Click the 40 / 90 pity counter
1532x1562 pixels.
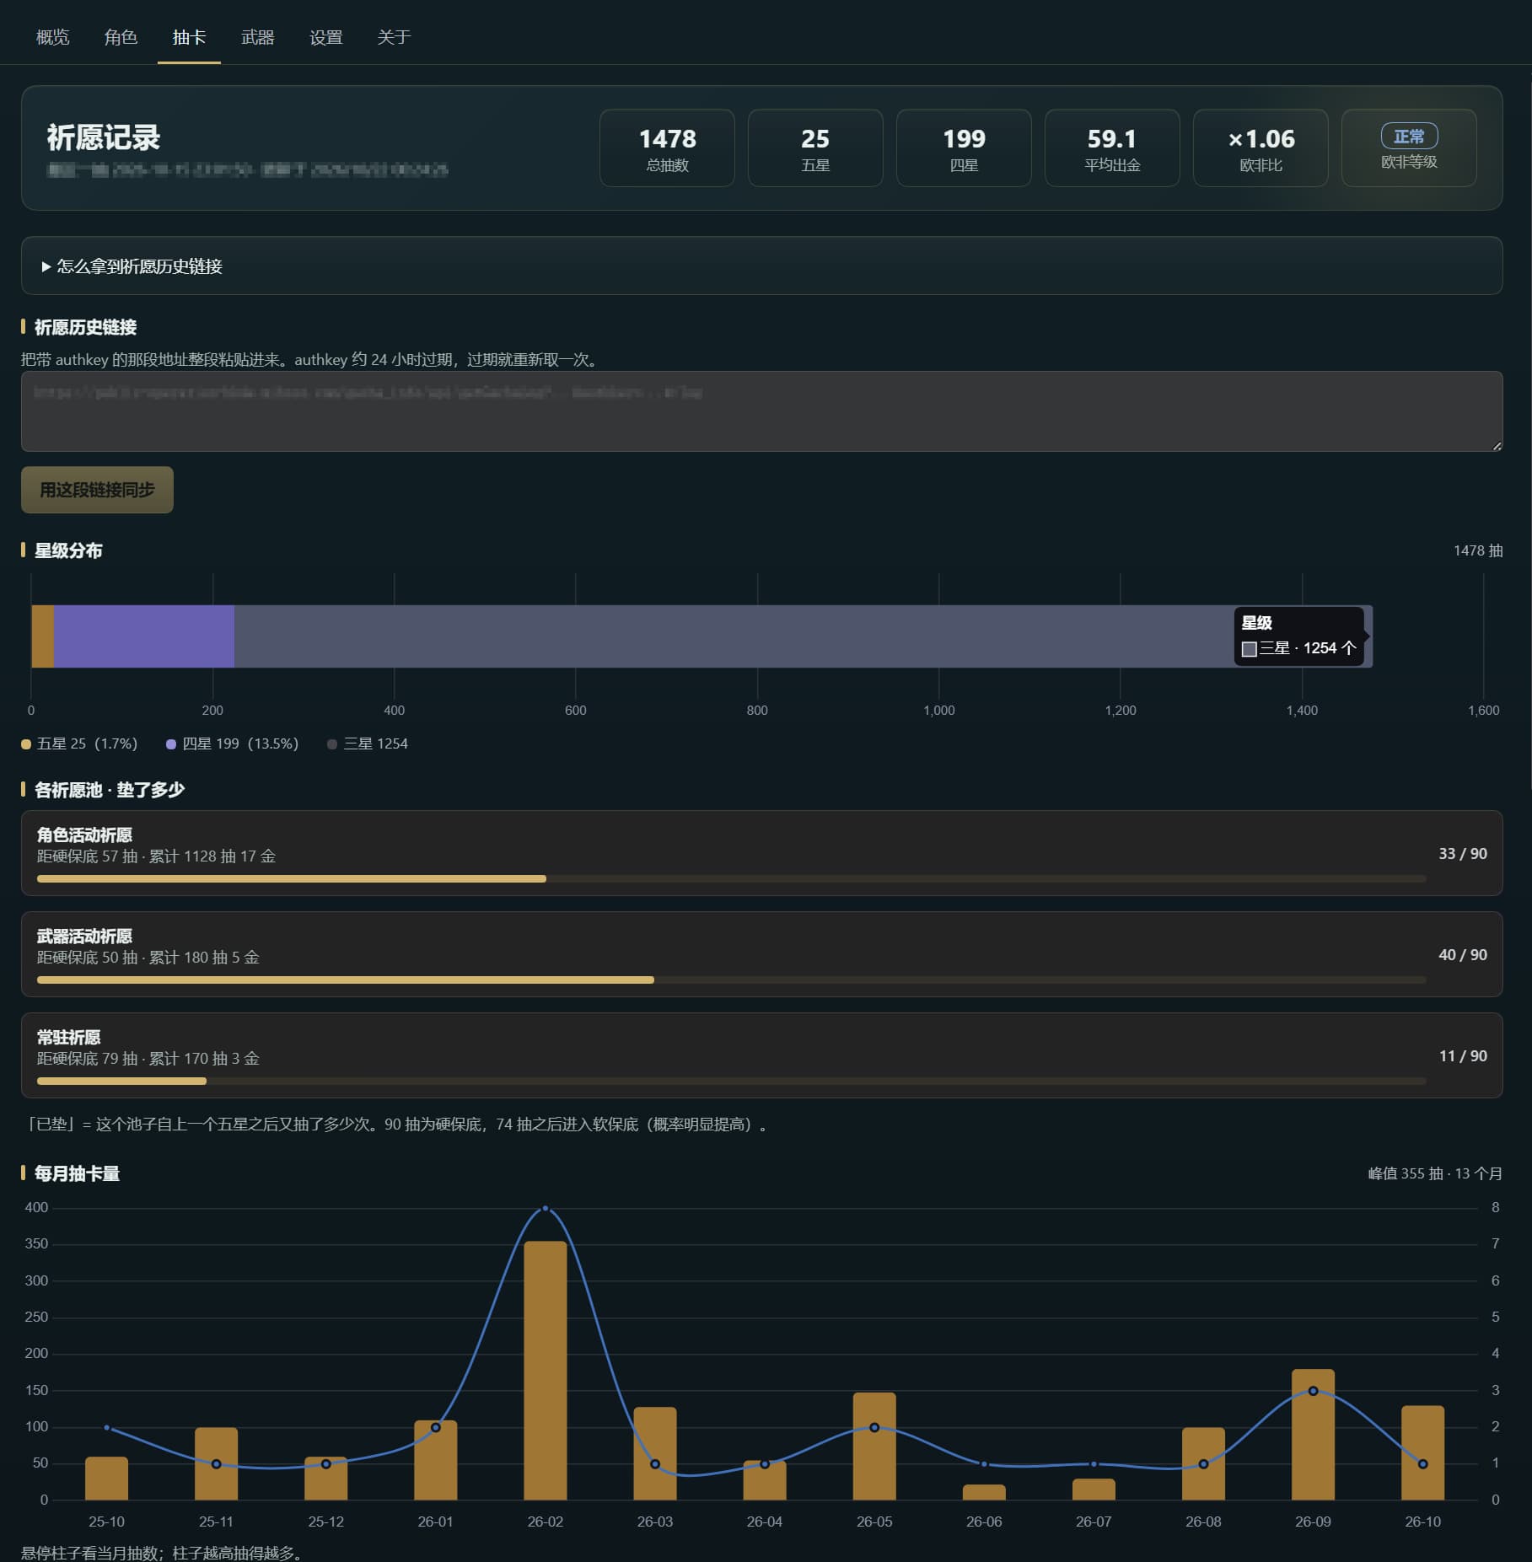(x=1462, y=955)
